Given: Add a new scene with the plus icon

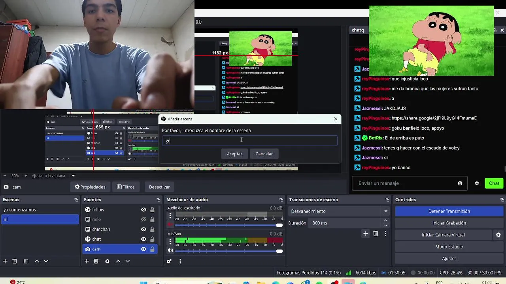Looking at the screenshot, I should [x=5, y=261].
